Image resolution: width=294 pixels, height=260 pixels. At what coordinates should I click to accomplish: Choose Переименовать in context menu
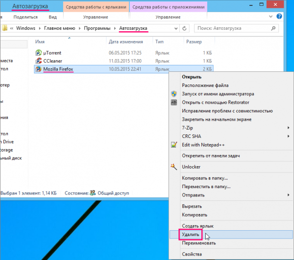(x=199, y=243)
